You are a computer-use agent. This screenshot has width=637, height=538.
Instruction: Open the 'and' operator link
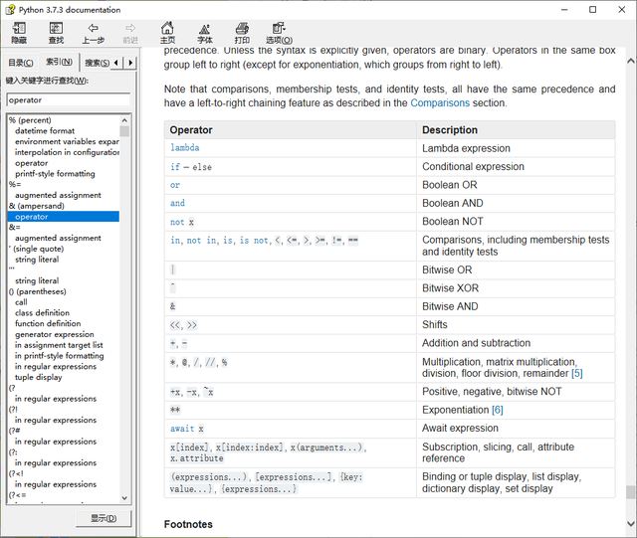pyautogui.click(x=177, y=203)
